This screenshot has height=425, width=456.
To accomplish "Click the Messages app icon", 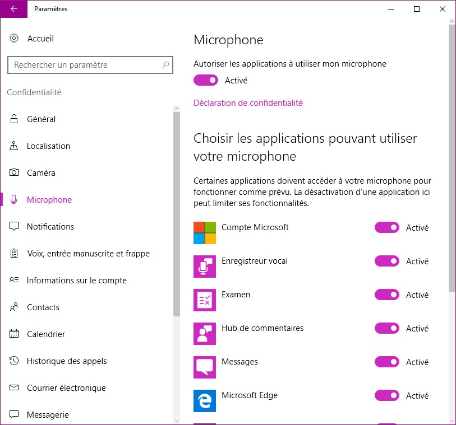I will (205, 367).
